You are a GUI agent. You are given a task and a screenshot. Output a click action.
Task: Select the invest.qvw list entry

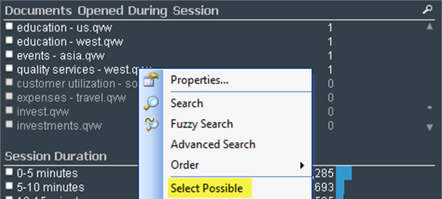tap(43, 112)
